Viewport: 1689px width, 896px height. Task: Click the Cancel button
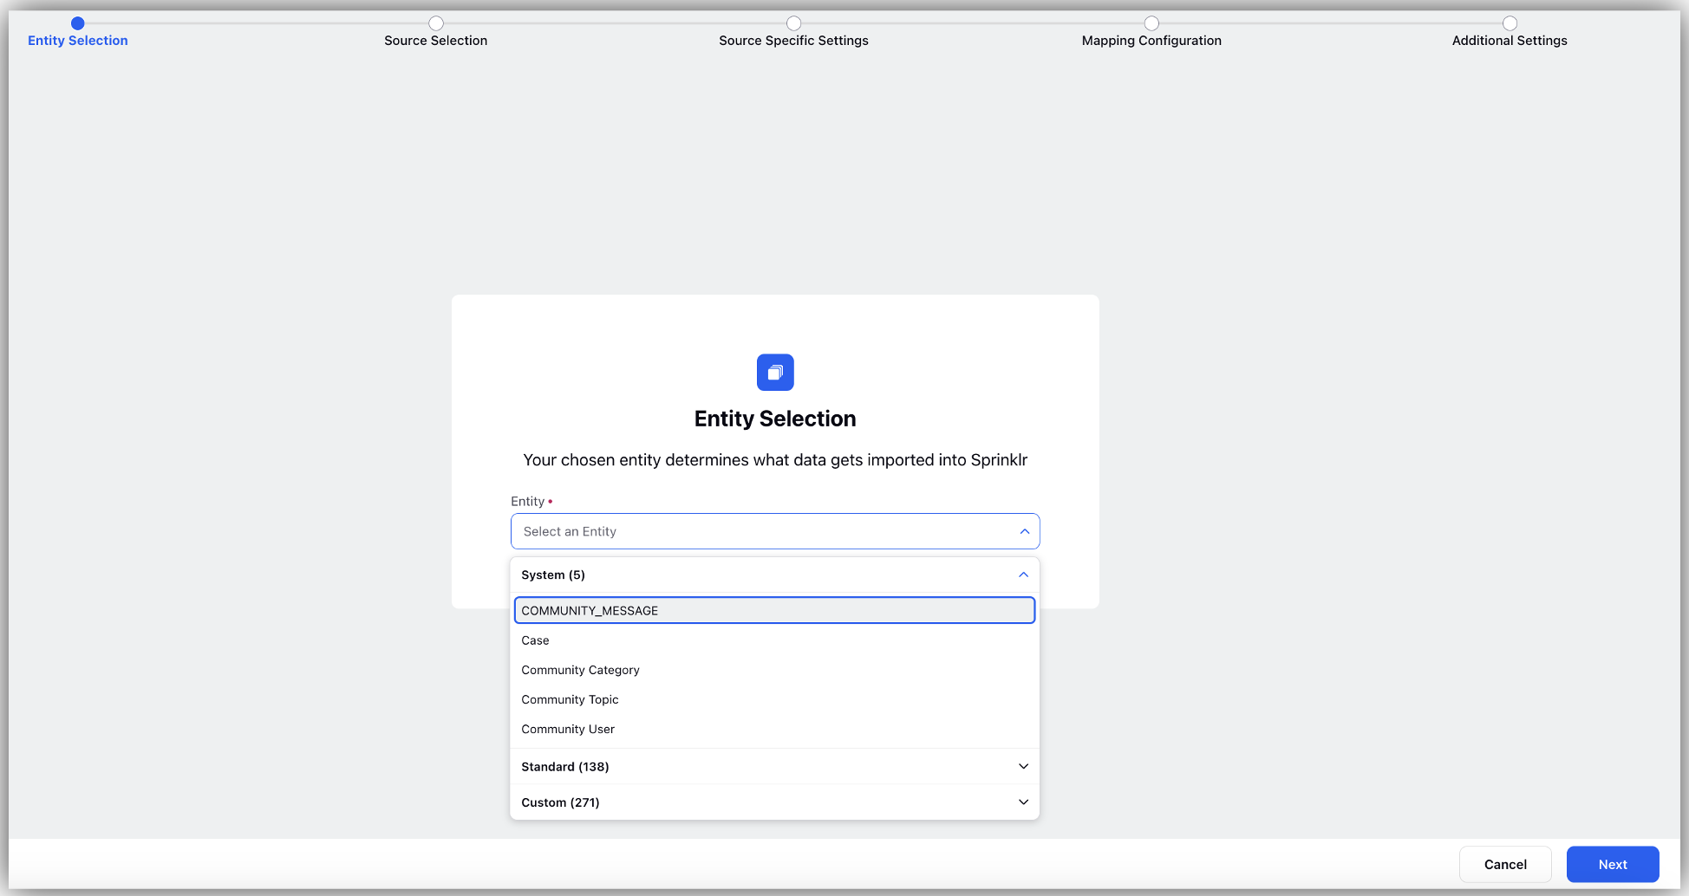pos(1505,864)
